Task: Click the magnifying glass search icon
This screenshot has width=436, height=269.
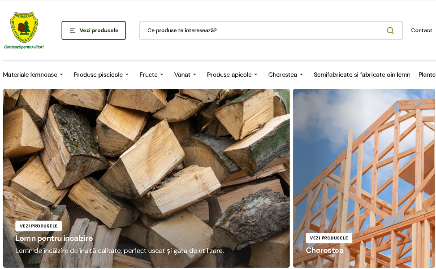Action: tap(390, 30)
